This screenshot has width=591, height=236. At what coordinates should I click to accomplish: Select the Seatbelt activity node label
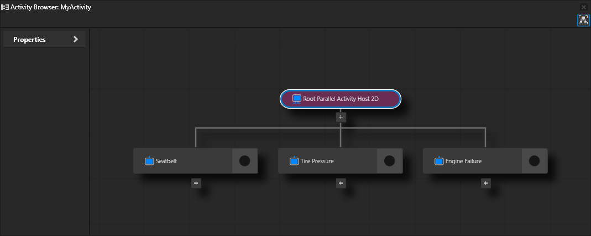tap(166, 162)
